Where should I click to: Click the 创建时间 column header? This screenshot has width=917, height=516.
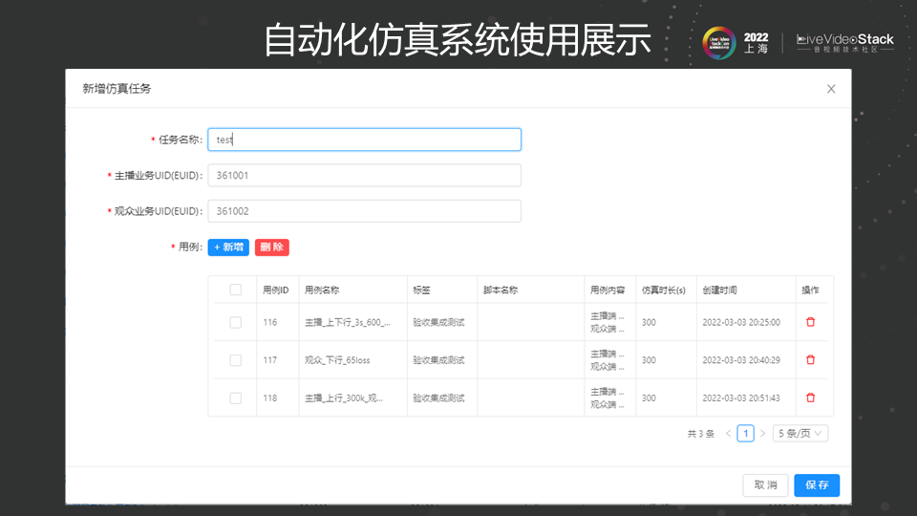click(719, 290)
